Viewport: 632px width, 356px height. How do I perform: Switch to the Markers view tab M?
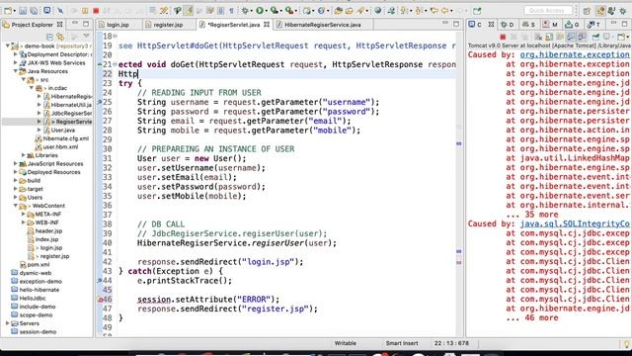click(x=550, y=25)
